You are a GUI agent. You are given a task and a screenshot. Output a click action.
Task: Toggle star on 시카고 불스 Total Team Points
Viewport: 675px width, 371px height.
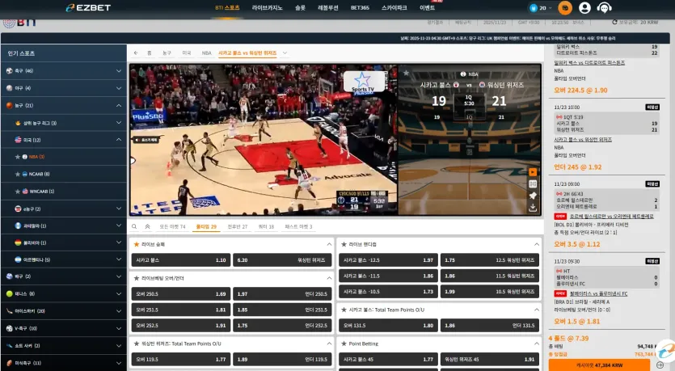[x=344, y=310]
